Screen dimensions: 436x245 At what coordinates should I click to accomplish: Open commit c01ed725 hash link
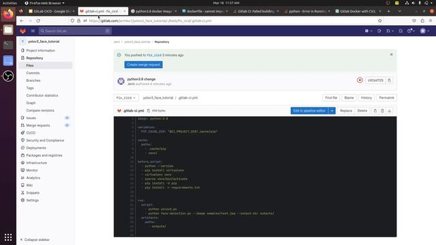[375, 80]
